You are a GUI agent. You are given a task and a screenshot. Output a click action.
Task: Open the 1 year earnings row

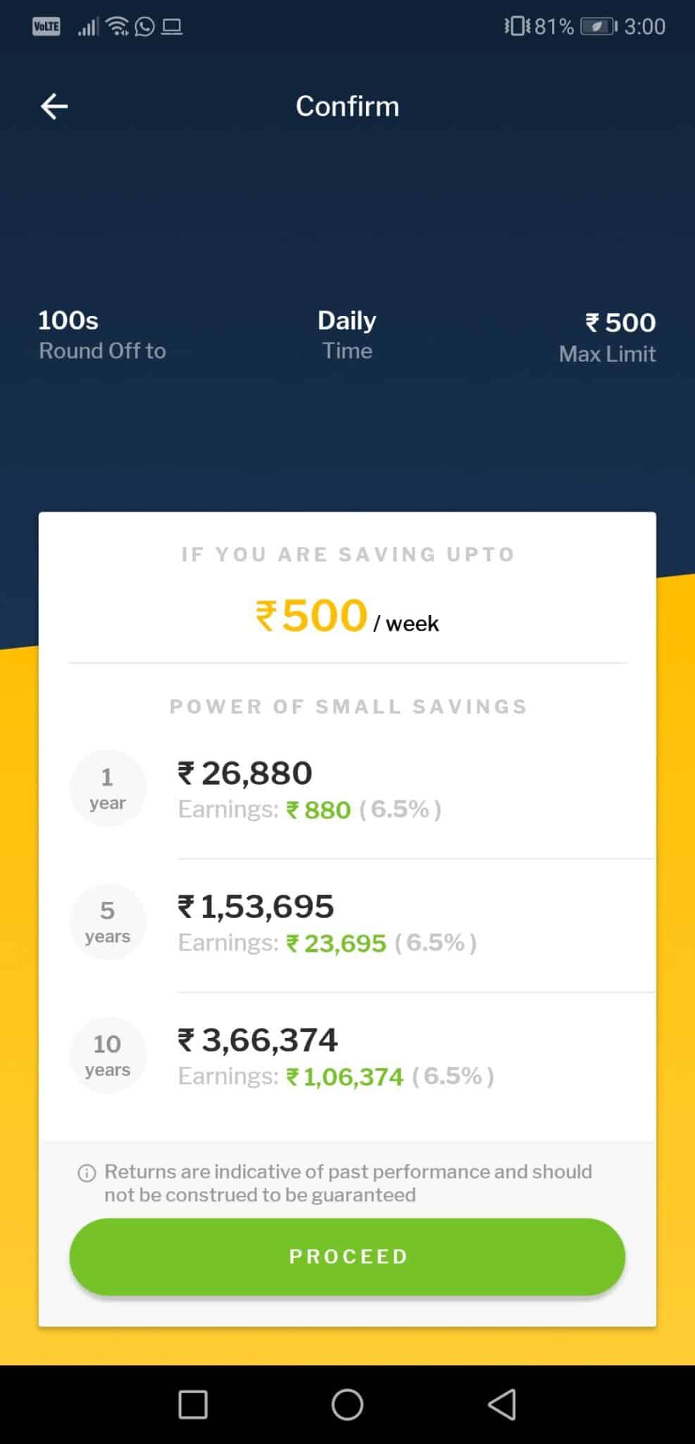point(347,788)
